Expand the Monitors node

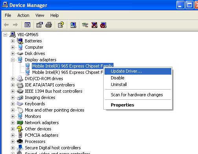pyautogui.click(x=13, y=116)
